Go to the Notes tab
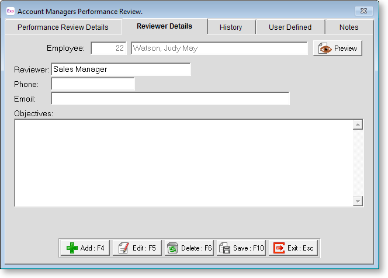This screenshot has width=388, height=278. (x=349, y=27)
